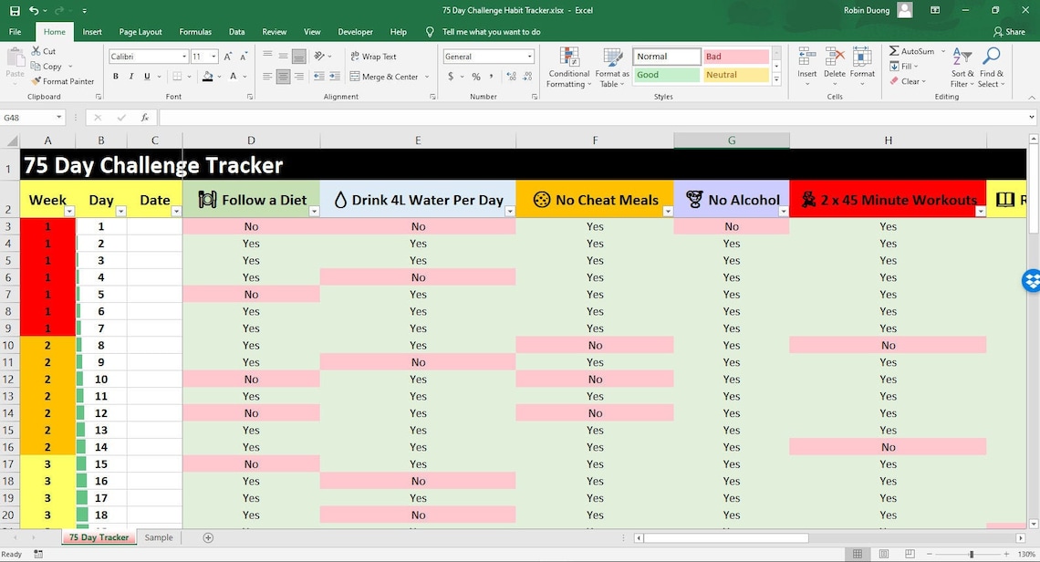The image size is (1040, 562).
Task: Increase the font size
Action: click(228, 57)
